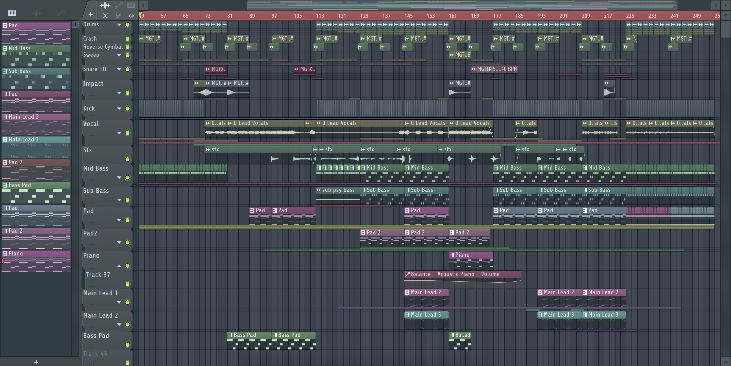This screenshot has width=731, height=366.
Task: Click the audio icon on MGTTK S..140 BPM clip
Action: pyautogui.click(x=474, y=69)
